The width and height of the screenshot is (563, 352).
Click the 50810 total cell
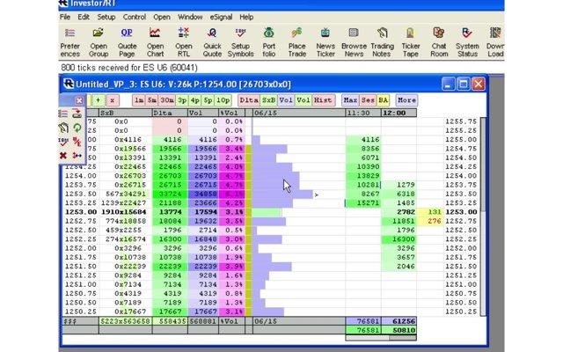(x=398, y=330)
